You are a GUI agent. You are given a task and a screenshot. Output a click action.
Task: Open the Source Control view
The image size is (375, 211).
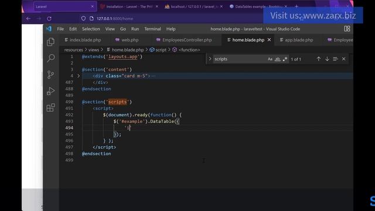(51, 74)
